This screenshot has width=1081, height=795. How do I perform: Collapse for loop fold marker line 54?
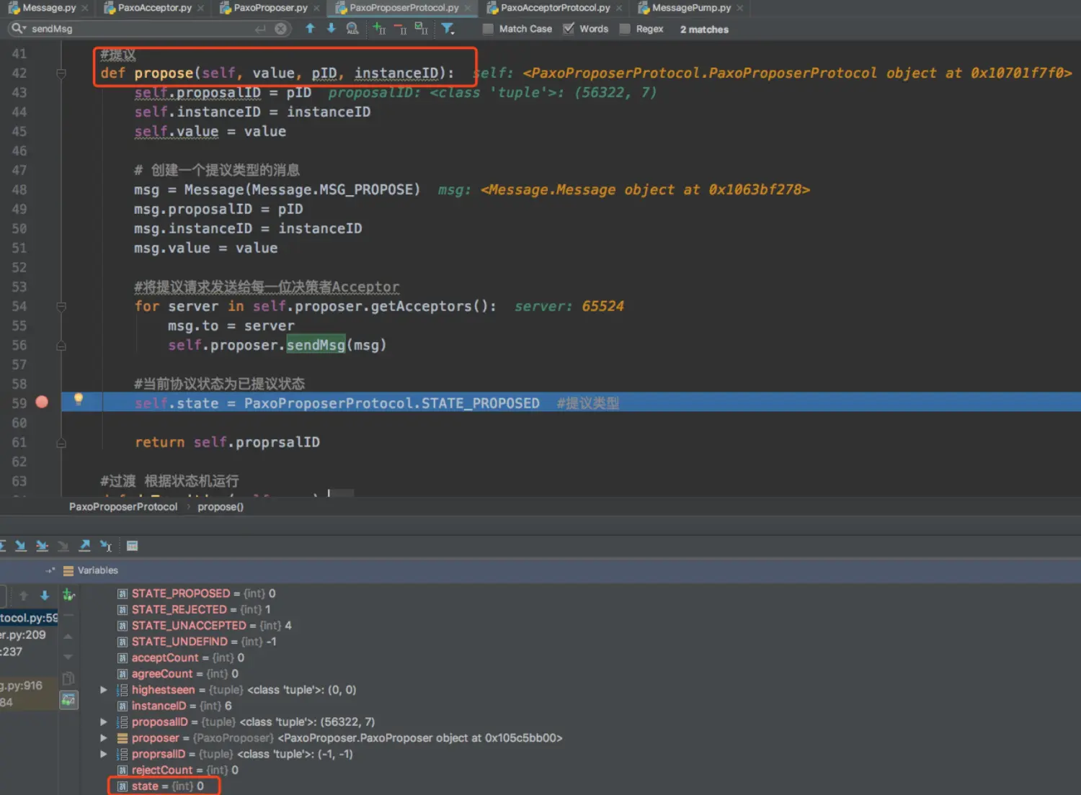tap(61, 307)
